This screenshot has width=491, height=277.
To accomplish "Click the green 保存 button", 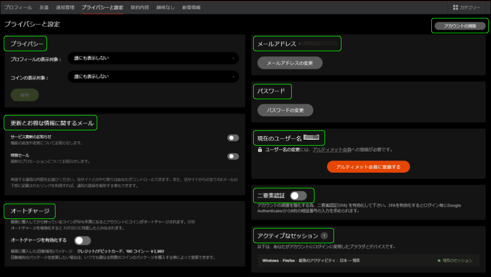I will tap(25, 95).
